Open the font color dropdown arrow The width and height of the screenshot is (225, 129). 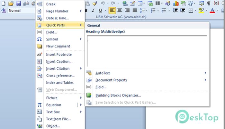[x=217, y=10]
